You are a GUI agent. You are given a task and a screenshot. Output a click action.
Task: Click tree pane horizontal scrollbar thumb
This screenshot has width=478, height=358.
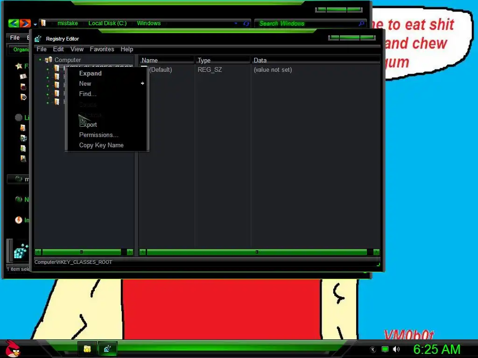[x=81, y=252]
